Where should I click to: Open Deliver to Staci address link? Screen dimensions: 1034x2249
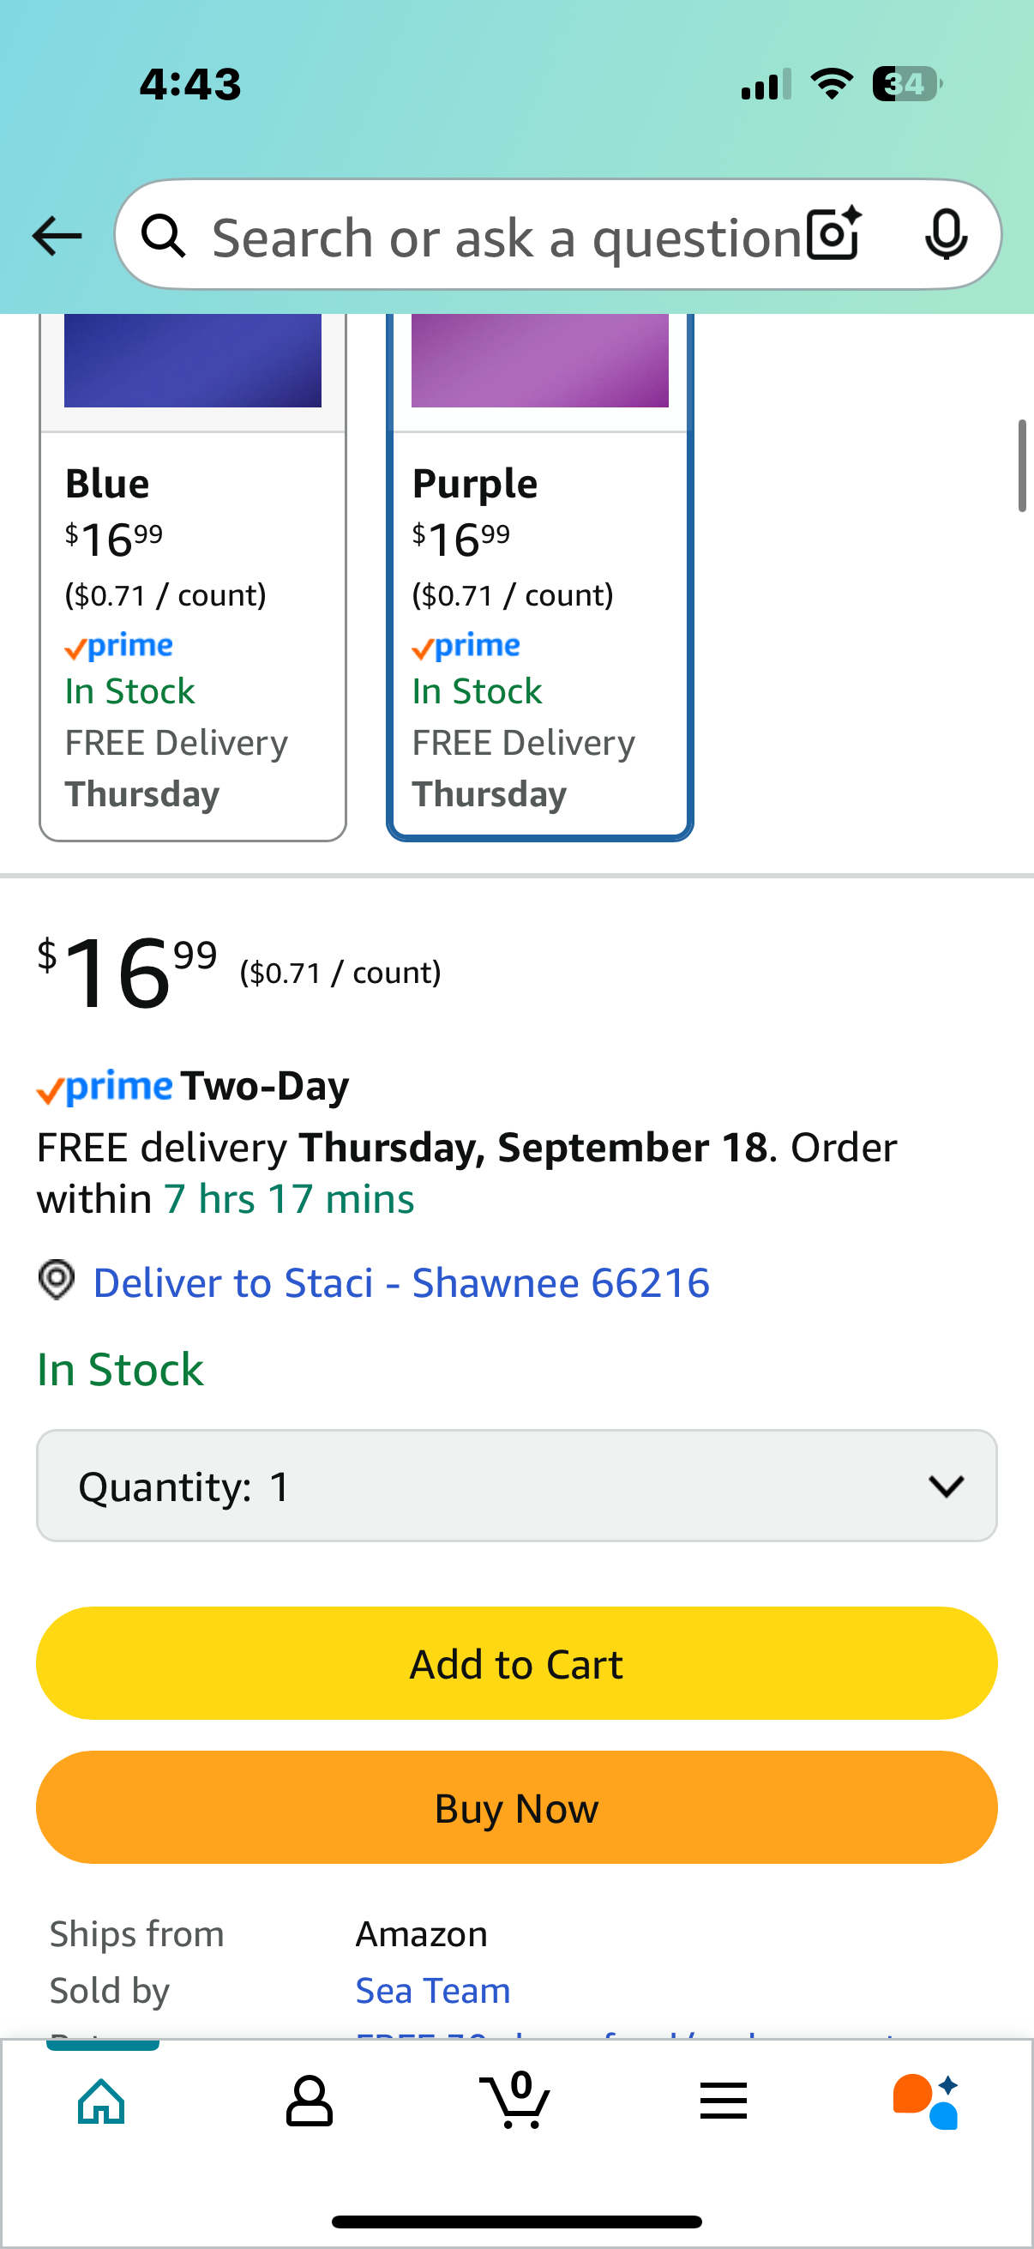[x=400, y=1282]
